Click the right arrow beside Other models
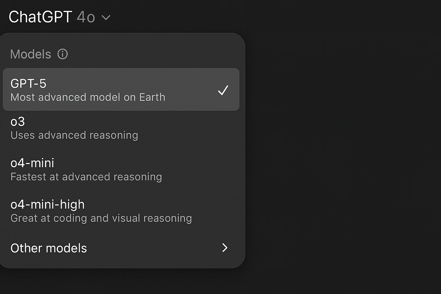Viewport: 441px width, 294px height. point(225,248)
